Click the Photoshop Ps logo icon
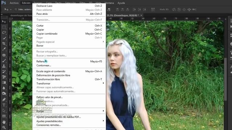 click(4, 3)
